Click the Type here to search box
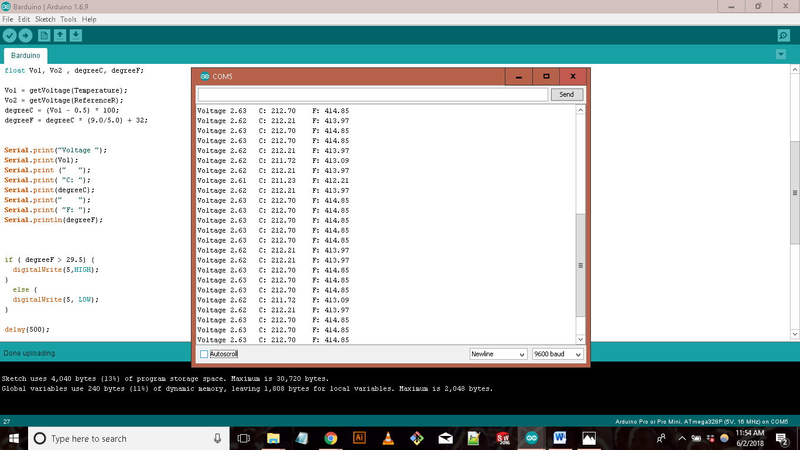 click(129, 438)
